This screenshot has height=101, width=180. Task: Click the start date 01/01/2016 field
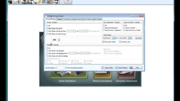pyautogui.click(x=107, y=38)
